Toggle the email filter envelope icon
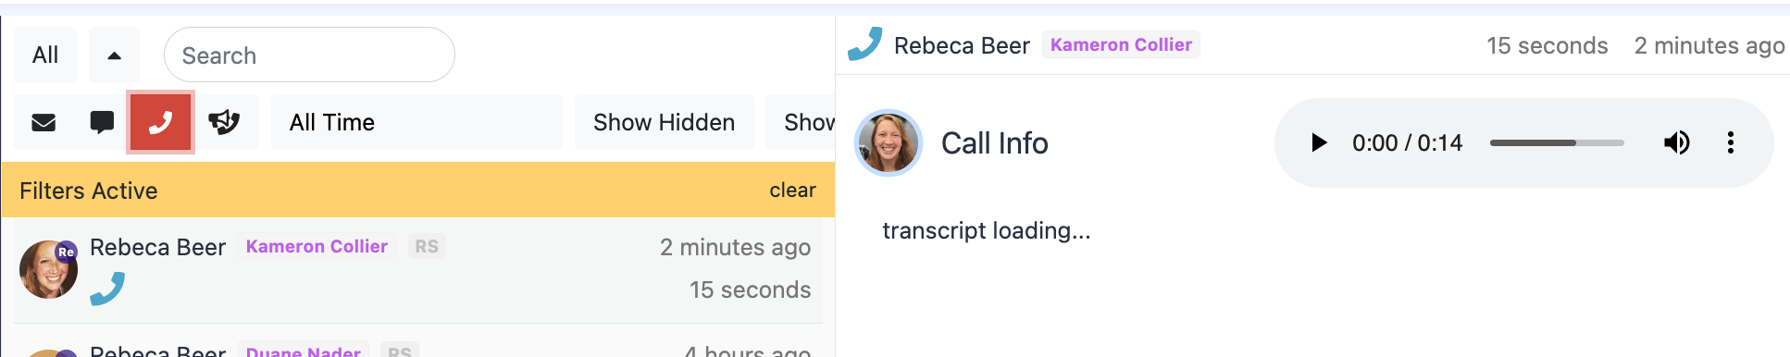Screen dimensions: 1790x357 pyautogui.click(x=44, y=122)
